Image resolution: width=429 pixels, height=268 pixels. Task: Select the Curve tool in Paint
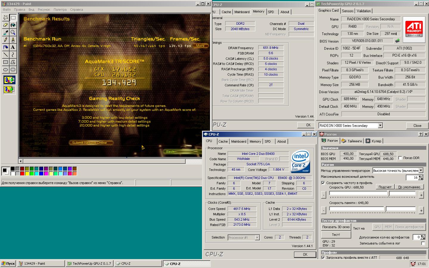coord(13,54)
